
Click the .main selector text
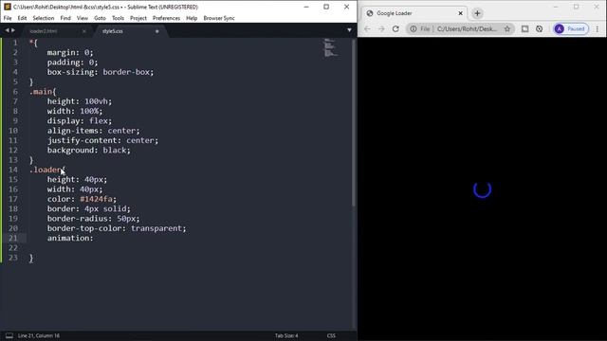tap(41, 92)
